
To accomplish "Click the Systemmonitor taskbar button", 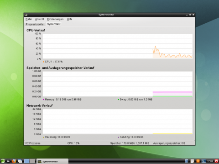I will coord(52,161).
